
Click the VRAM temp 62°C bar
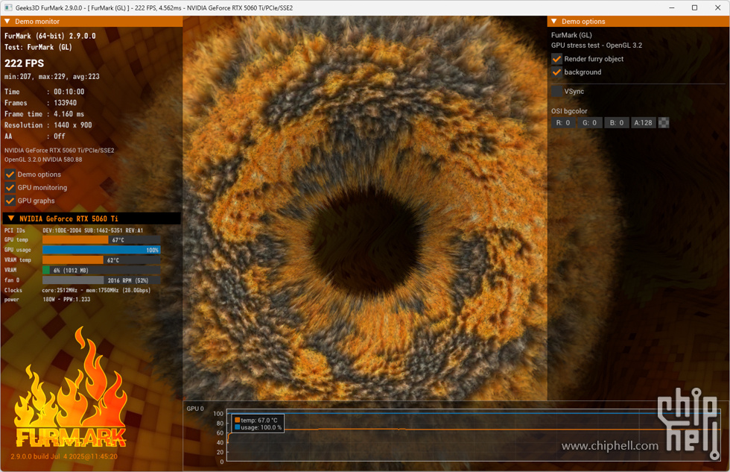pos(101,260)
